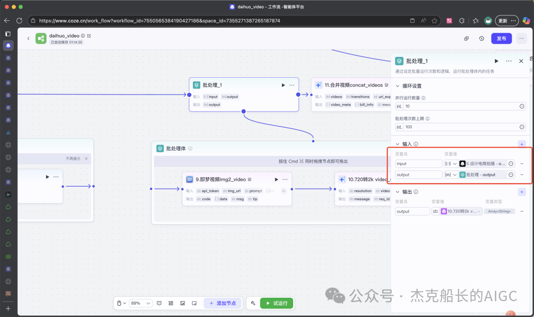The width and height of the screenshot is (534, 317).
Task: Add a new 输入 variable
Action: tap(522, 144)
